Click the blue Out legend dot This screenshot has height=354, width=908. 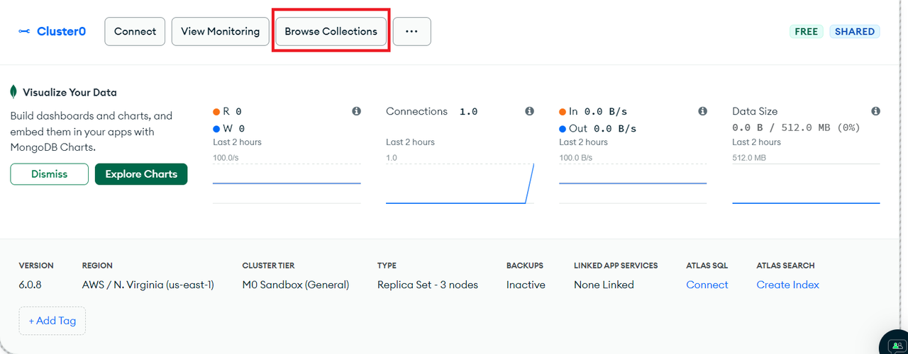(563, 129)
